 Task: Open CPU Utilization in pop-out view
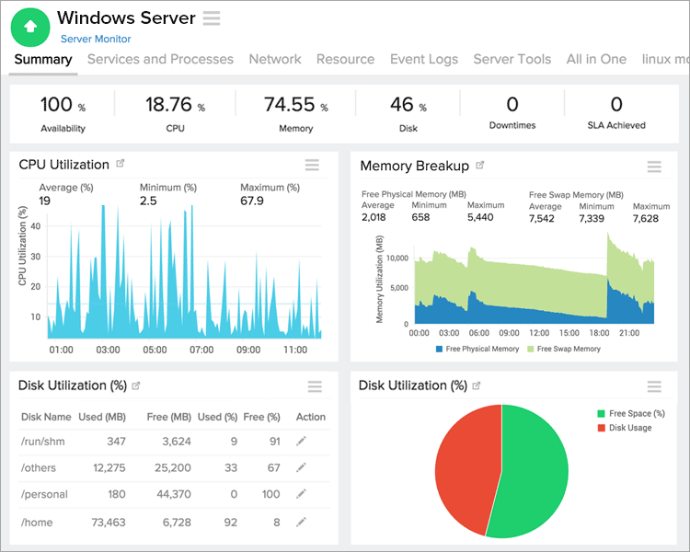point(120,165)
